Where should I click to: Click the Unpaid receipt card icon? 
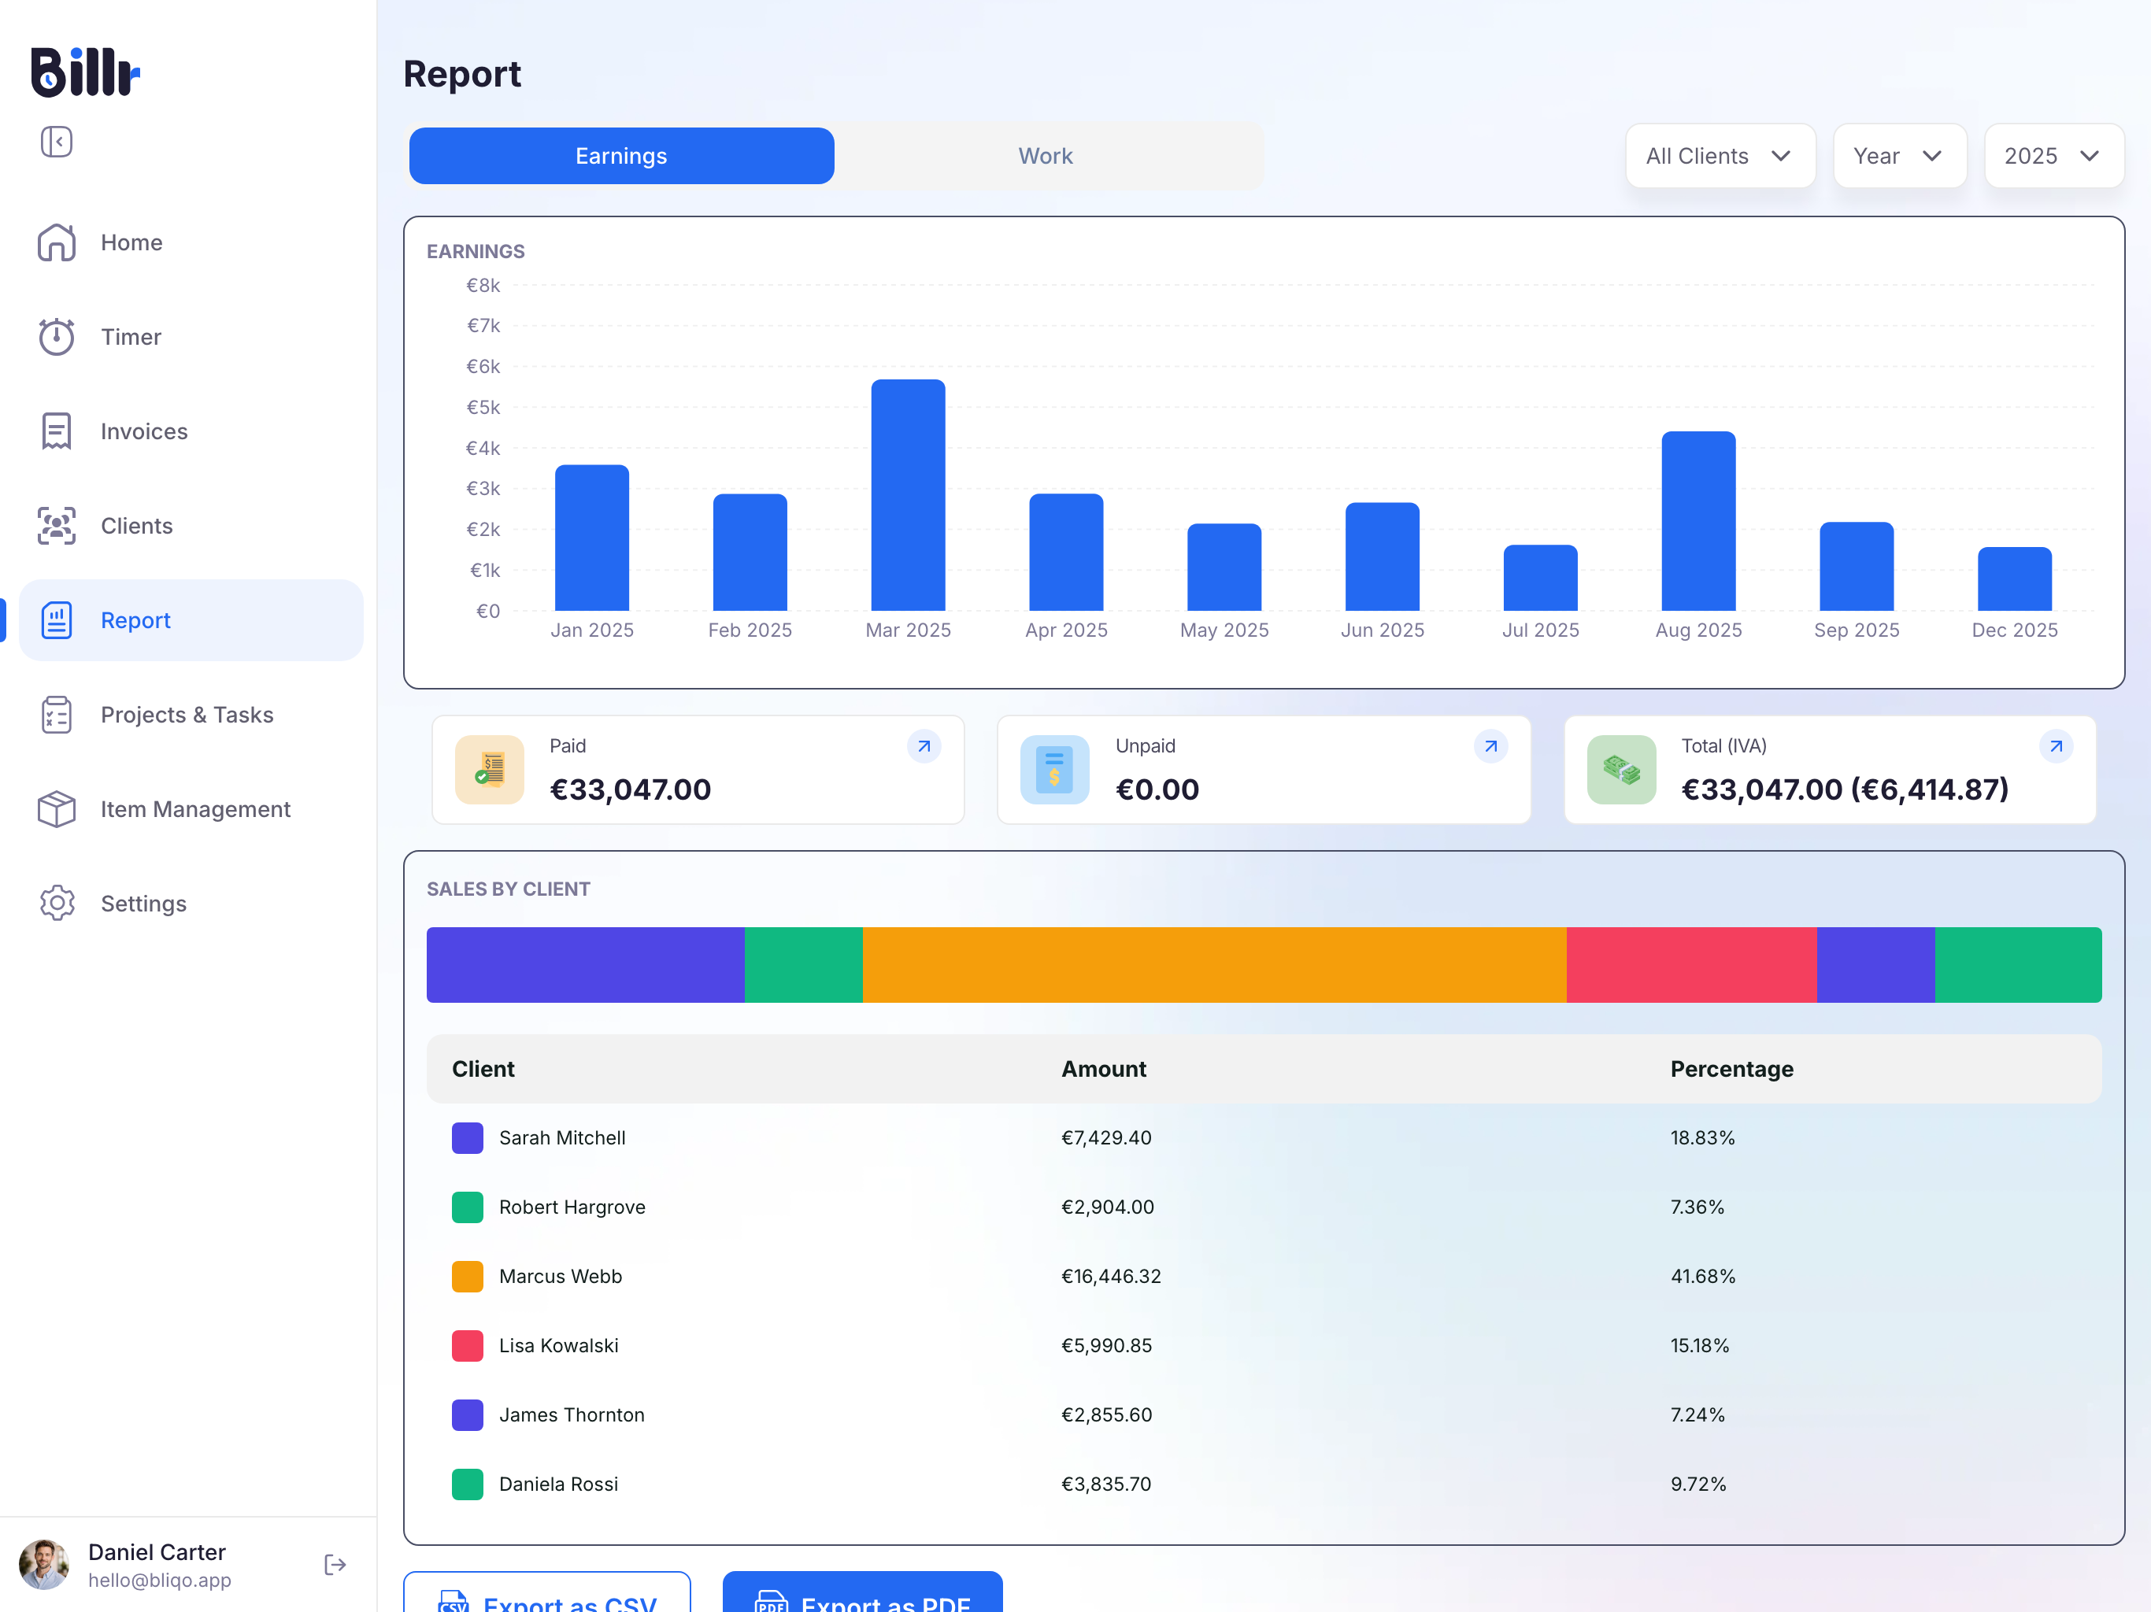click(1054, 770)
